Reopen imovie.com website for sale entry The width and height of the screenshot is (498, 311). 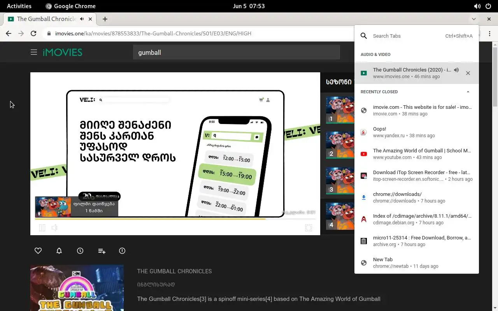pos(417,110)
